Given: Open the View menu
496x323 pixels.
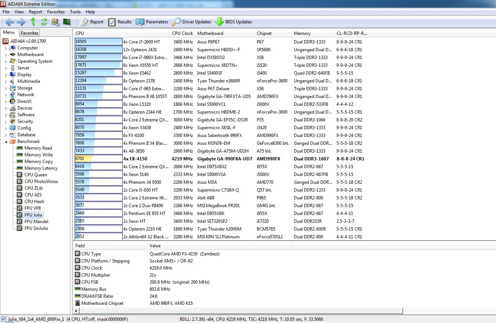Looking at the screenshot, I should [19, 12].
